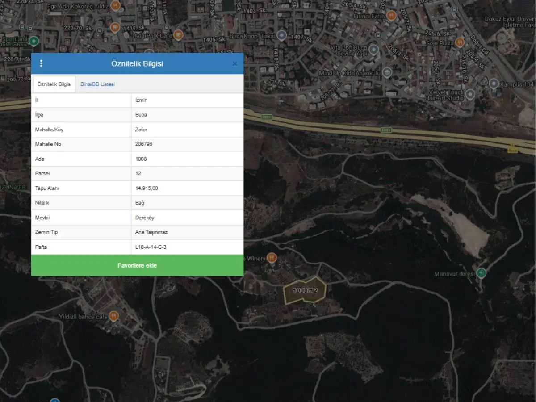
Task: Click the Dokuz Eylül Üniversitesi map label
Action: (x=510, y=22)
